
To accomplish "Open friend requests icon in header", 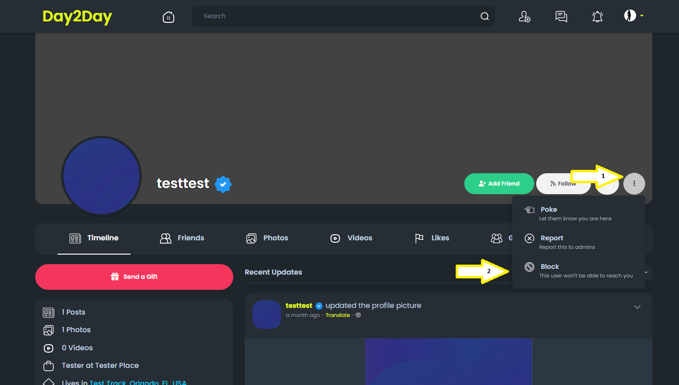I will (524, 17).
